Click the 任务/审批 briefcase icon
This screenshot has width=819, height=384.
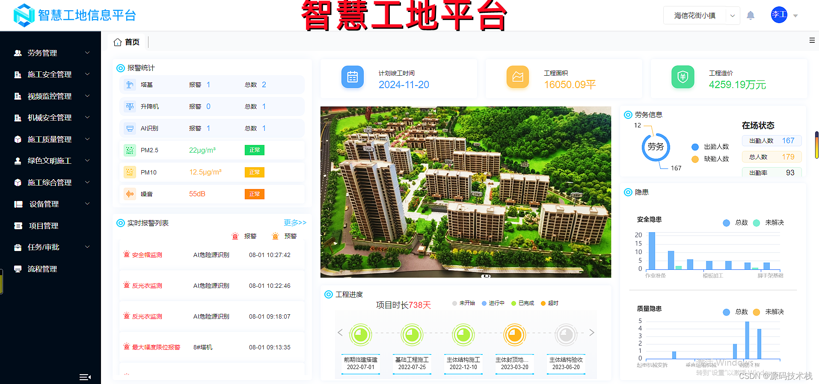[x=18, y=247]
